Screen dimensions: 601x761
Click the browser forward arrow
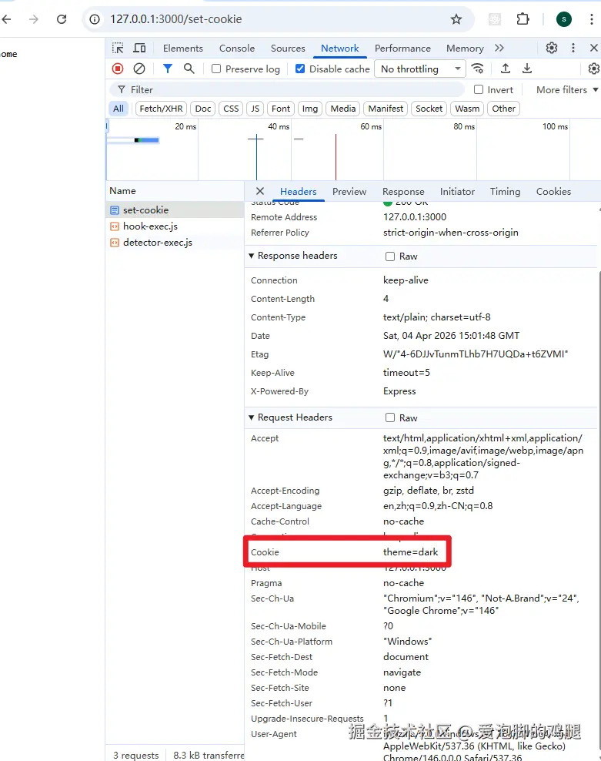point(33,19)
